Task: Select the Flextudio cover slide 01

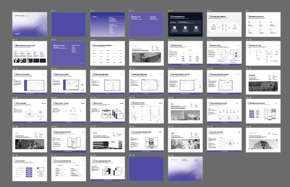Action: (30, 24)
